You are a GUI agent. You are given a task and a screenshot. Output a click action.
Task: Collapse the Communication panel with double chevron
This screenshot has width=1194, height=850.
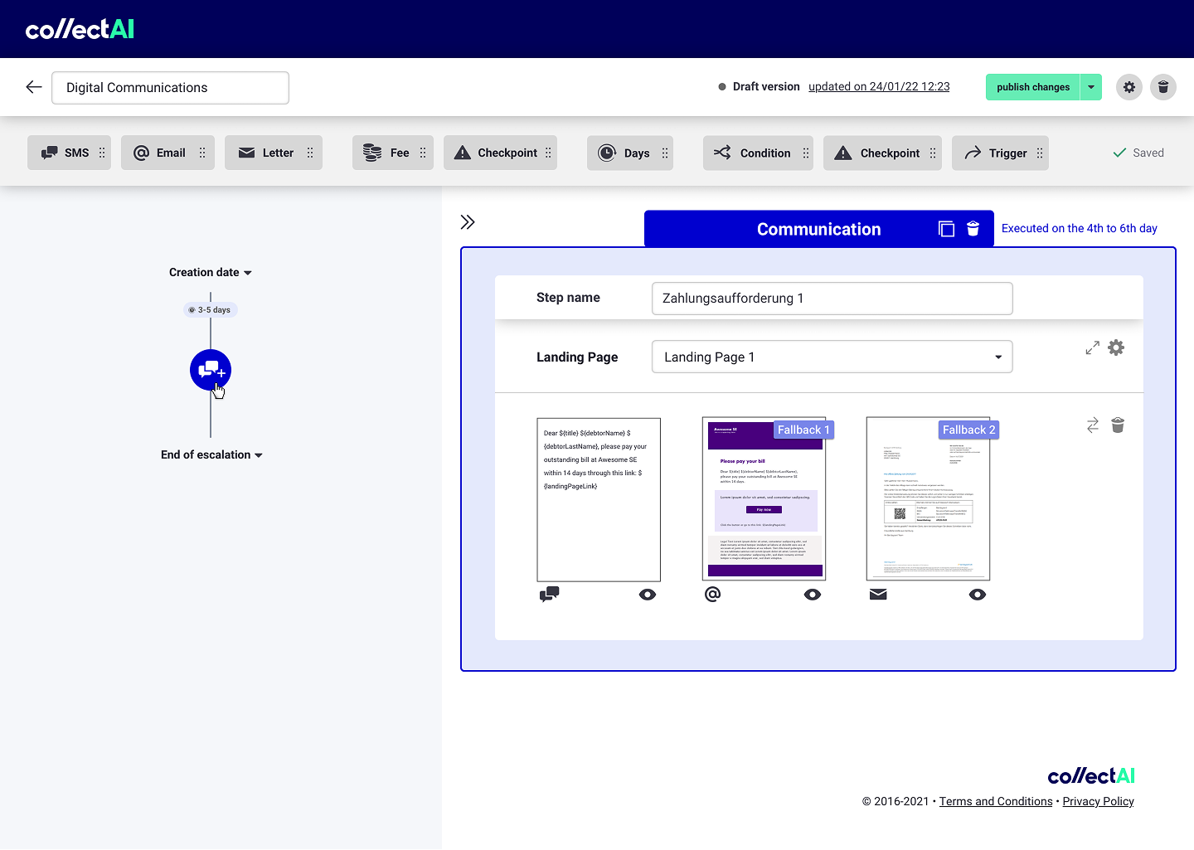468,221
